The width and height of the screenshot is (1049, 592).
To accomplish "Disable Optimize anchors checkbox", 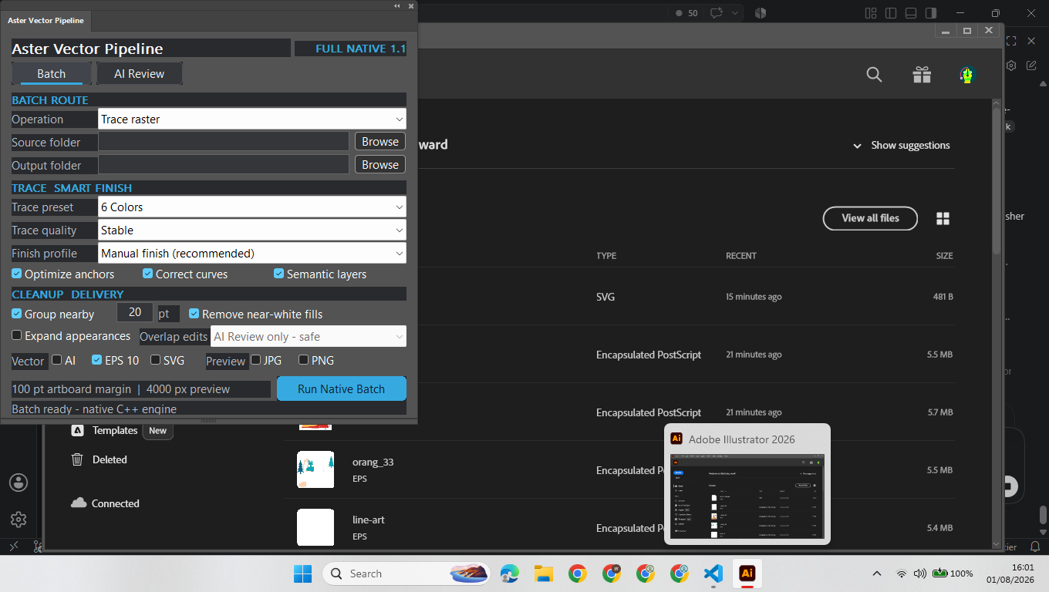I will (17, 274).
